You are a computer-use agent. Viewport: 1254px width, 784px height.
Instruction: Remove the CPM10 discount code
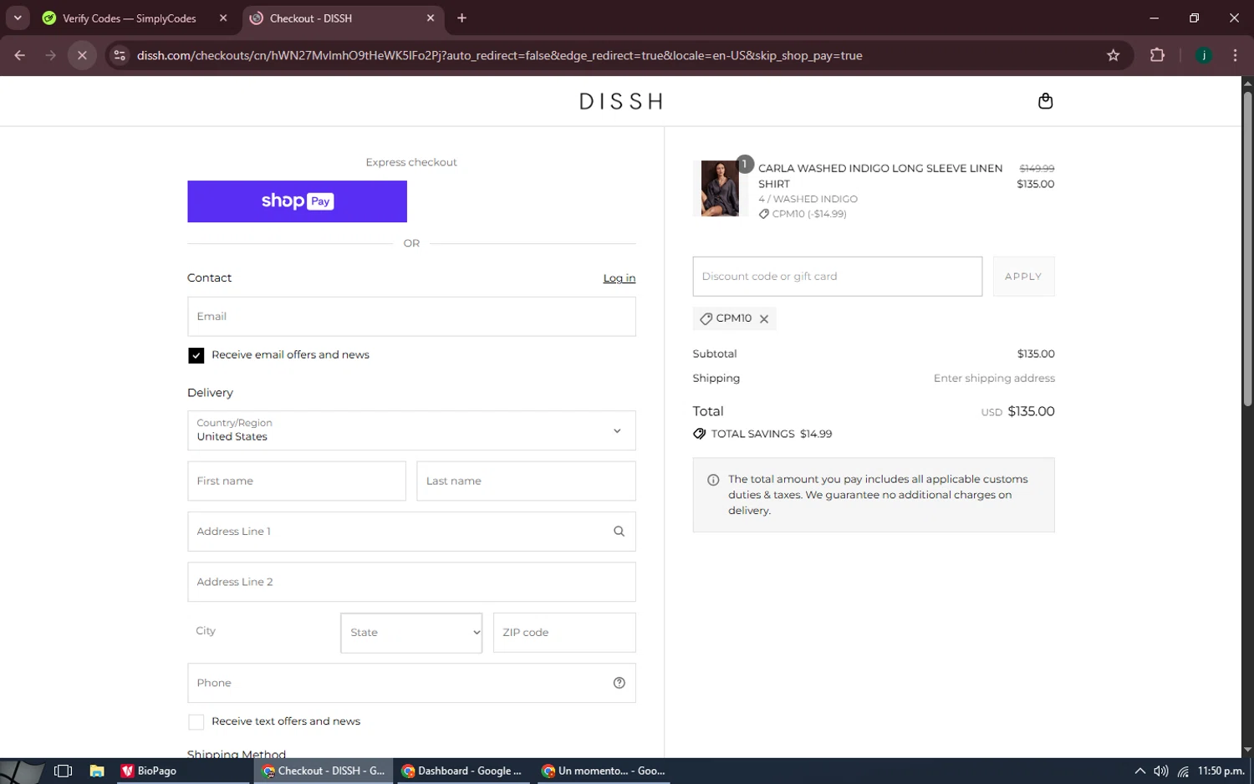tap(764, 319)
